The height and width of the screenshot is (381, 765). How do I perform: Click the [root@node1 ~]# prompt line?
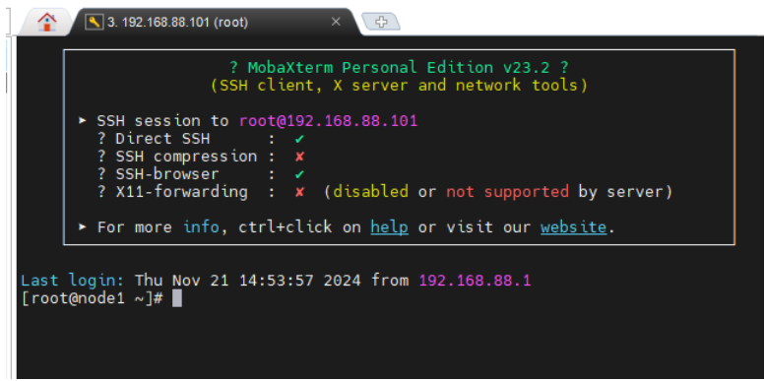pyautogui.click(x=93, y=298)
